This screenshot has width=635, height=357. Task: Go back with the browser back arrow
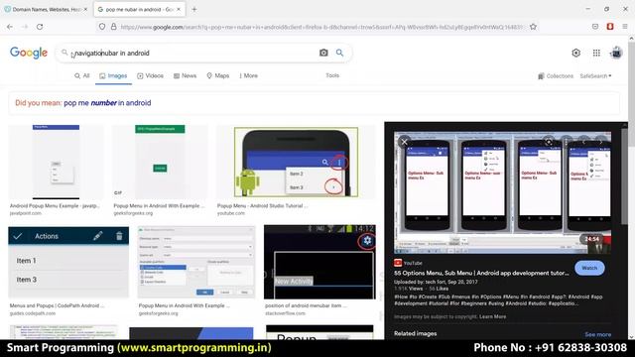click(10, 27)
